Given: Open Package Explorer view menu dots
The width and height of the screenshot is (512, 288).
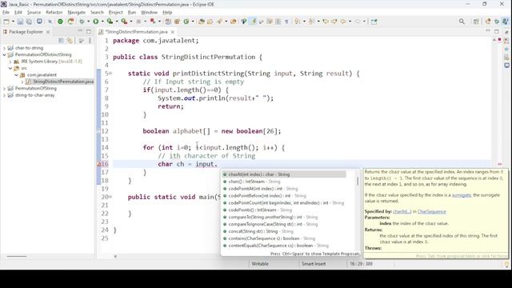Looking at the screenshot, I should pyautogui.click(x=90, y=41).
